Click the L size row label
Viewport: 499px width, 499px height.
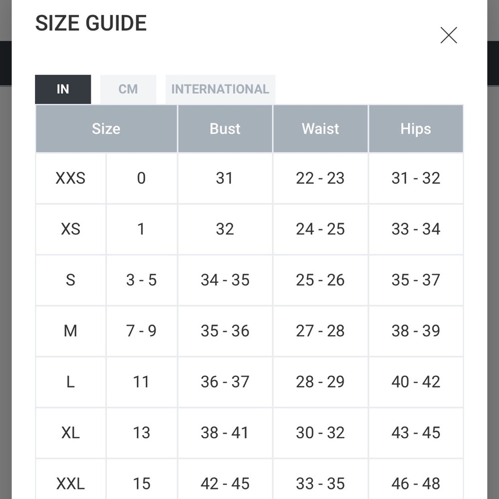(70, 382)
